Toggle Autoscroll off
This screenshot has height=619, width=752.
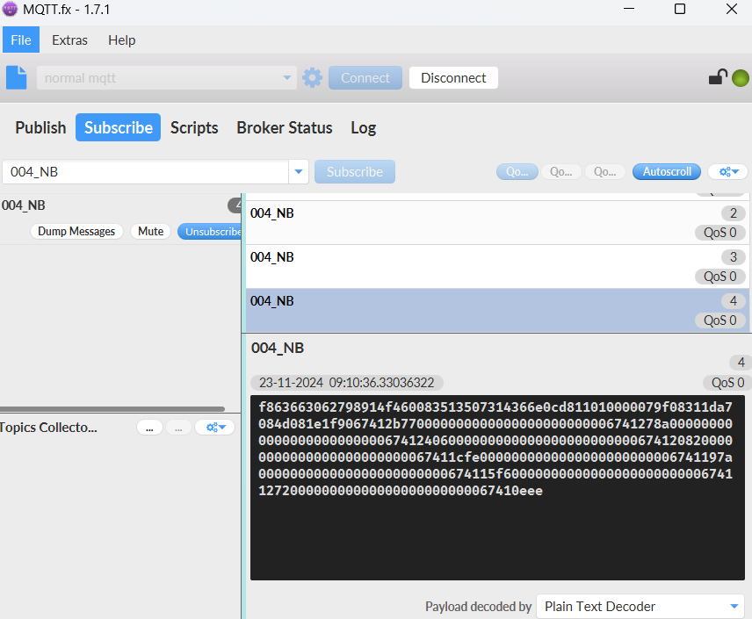click(667, 171)
